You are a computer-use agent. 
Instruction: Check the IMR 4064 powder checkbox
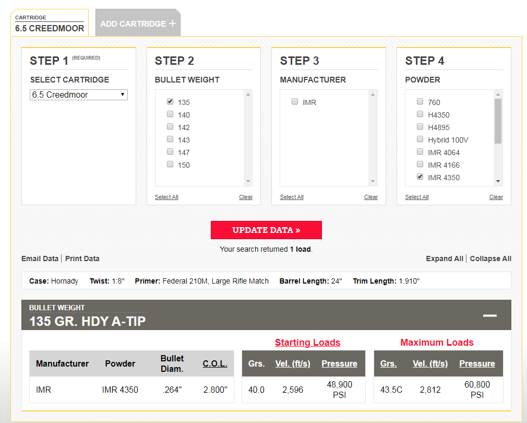pos(420,151)
